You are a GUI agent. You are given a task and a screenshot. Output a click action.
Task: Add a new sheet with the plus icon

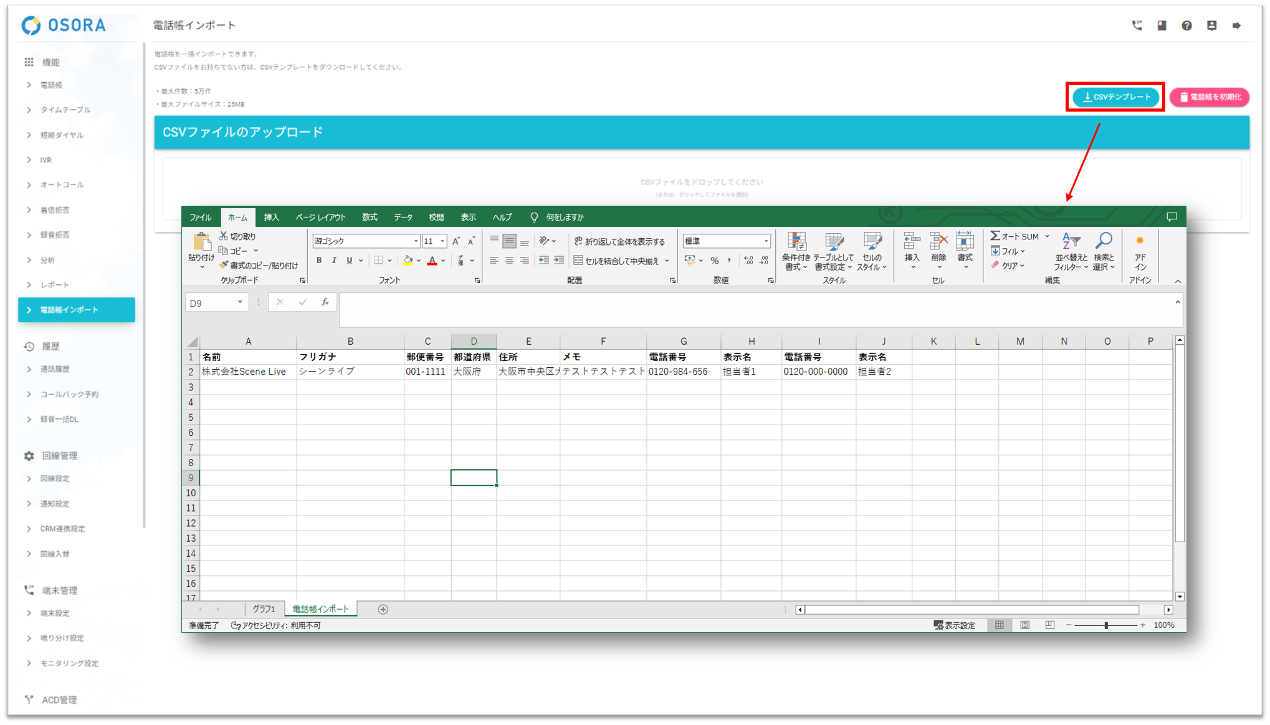(383, 610)
